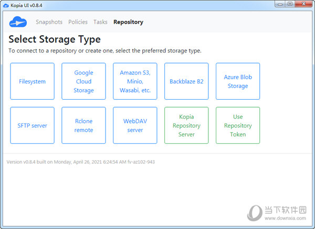Image resolution: width=315 pixels, height=229 pixels.
Task: Click the Kopia cloud logo icon
Action: tap(18, 22)
